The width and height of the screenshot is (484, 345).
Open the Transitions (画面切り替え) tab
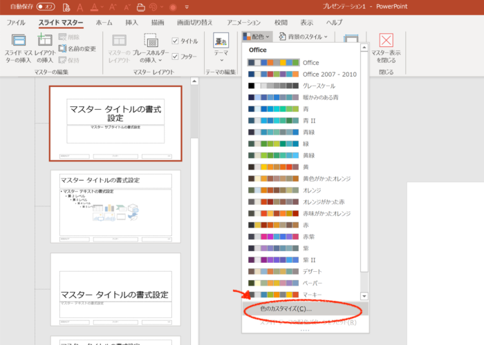pyautogui.click(x=195, y=23)
